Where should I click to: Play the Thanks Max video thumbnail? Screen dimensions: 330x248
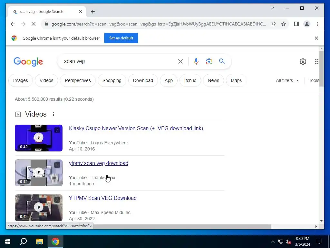click(x=39, y=173)
